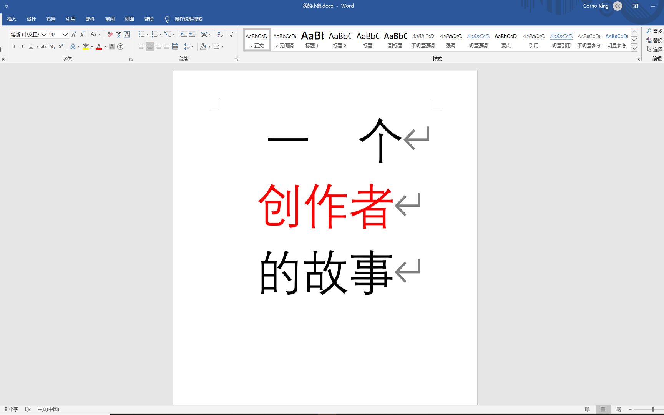Open the 布局 (Layout) tab
Image resolution: width=664 pixels, height=415 pixels.
(51, 19)
